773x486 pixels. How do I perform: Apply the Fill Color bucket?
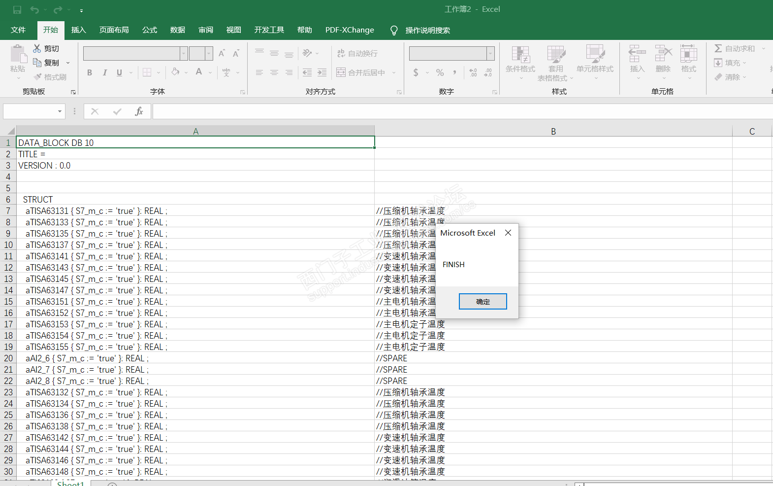click(x=175, y=72)
